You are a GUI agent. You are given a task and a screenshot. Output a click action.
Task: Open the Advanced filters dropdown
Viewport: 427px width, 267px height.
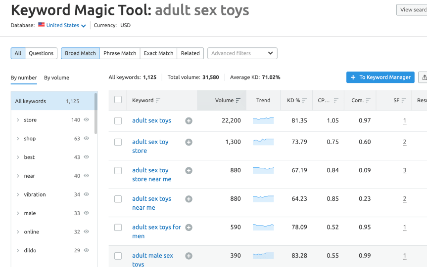242,53
